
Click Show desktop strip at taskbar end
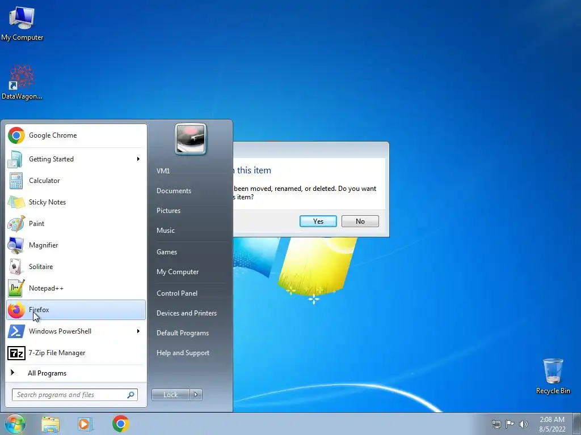[577, 424]
